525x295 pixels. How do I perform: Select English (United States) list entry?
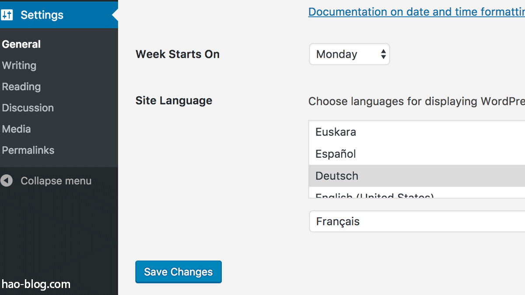417,193
